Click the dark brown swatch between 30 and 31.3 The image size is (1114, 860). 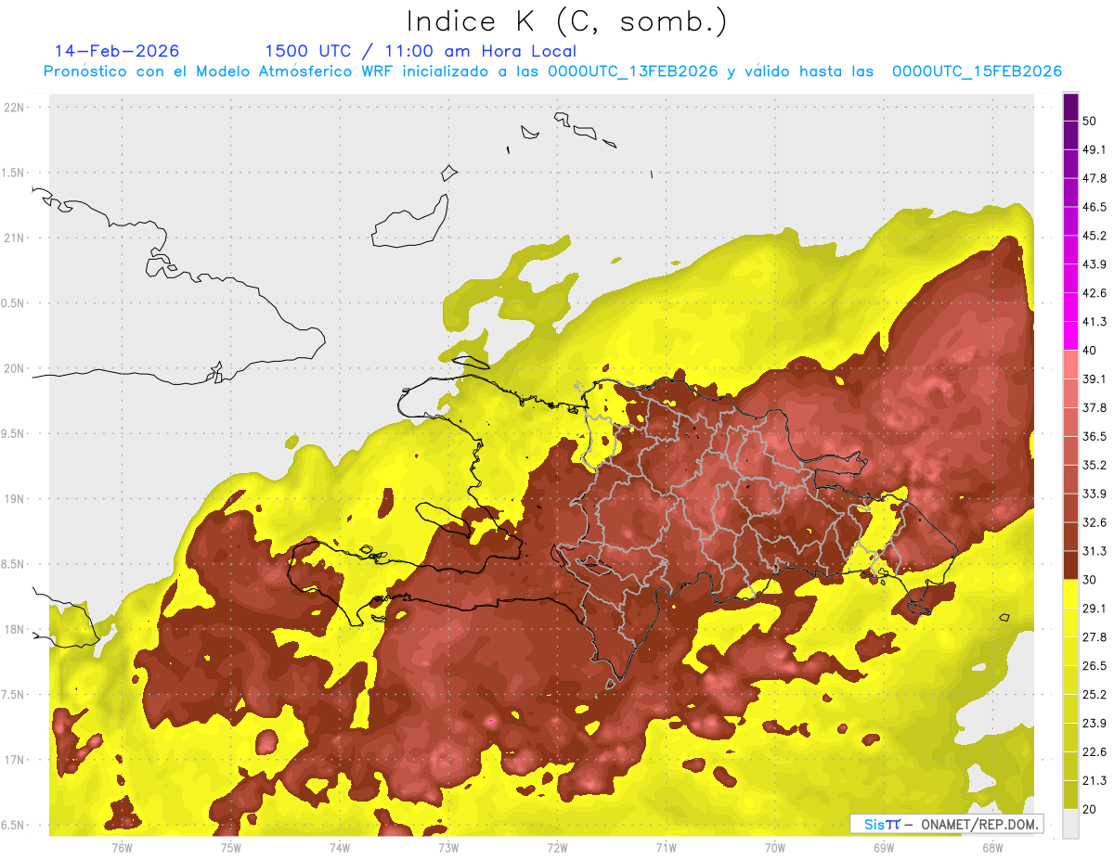coord(1070,566)
